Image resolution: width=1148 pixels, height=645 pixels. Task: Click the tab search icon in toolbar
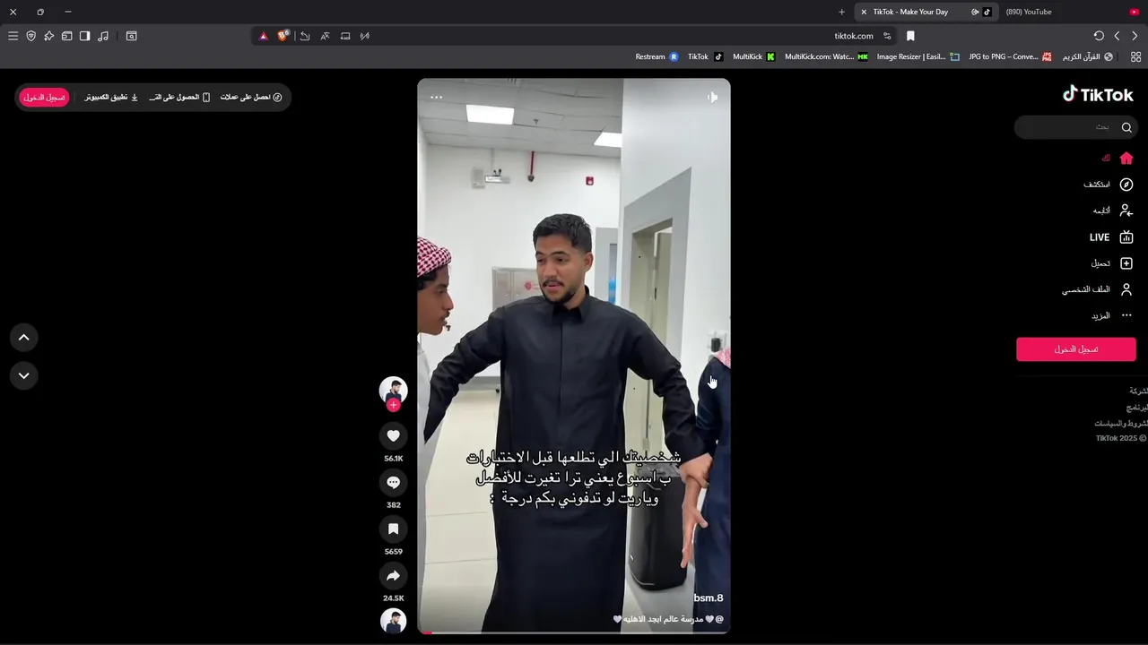pyautogui.click(x=131, y=36)
